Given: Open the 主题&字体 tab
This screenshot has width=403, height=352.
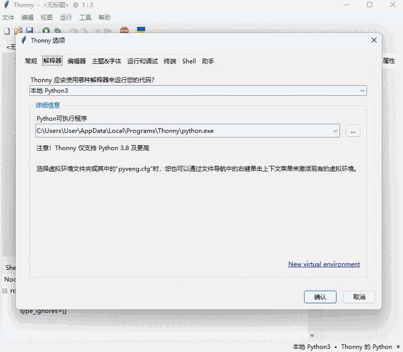Looking at the screenshot, I should click(107, 61).
